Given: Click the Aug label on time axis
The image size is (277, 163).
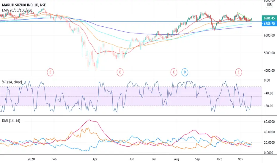Looking at the screenshot, I should (177, 159).
